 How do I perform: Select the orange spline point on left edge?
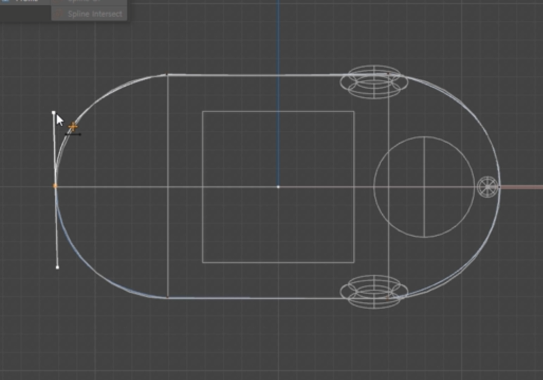point(55,186)
